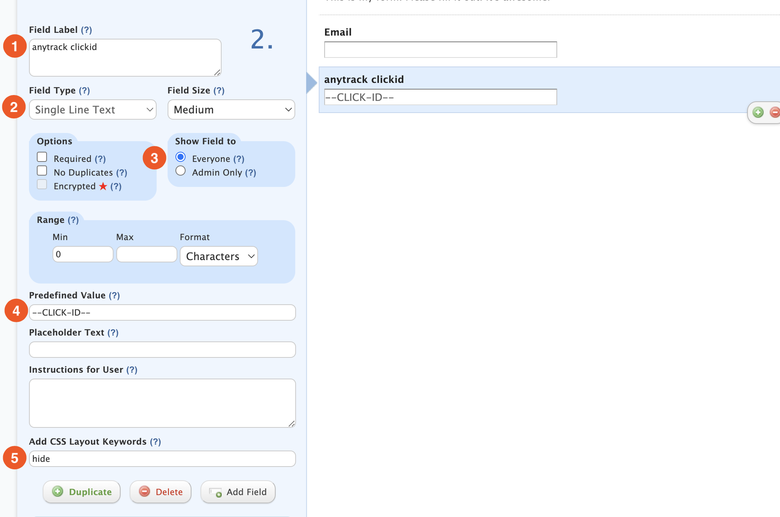This screenshot has width=780, height=517.
Task: Open the Range help (?) link
Action: point(73,220)
